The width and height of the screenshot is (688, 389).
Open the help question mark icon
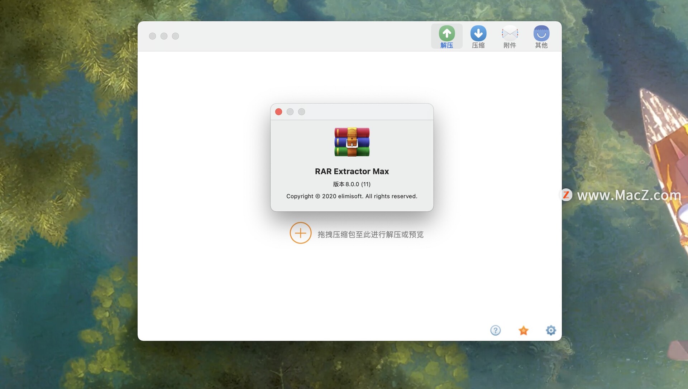(x=495, y=330)
